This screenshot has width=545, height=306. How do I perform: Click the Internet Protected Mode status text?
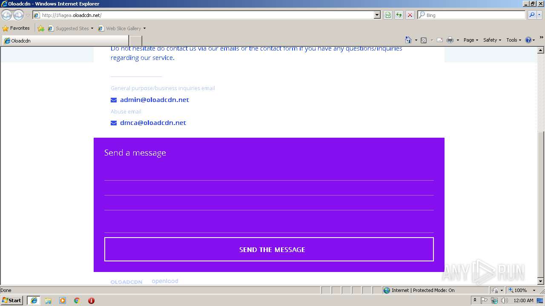pos(423,290)
